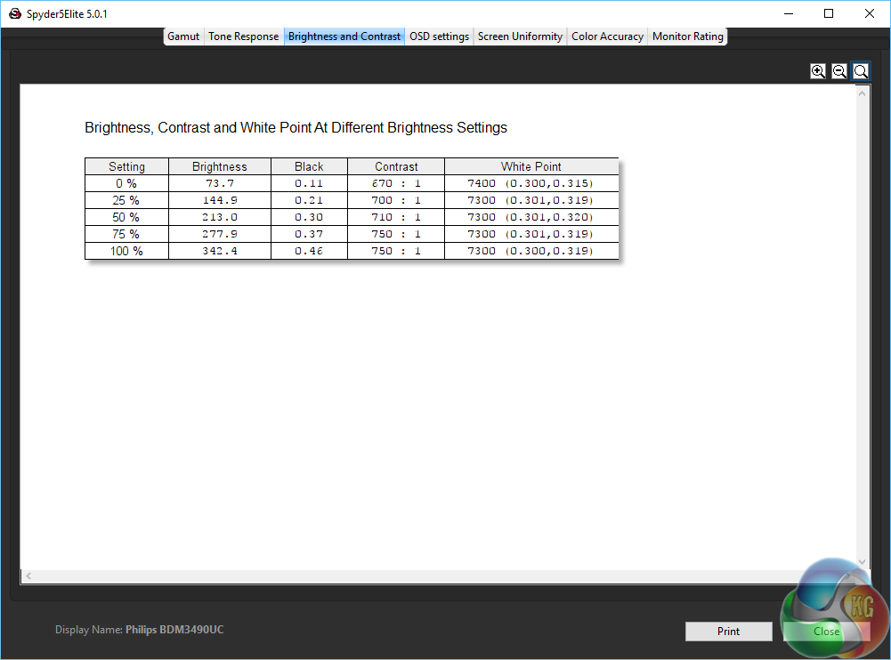The height and width of the screenshot is (660, 891).
Task: View the Monitor Rating tab
Action: (x=687, y=36)
